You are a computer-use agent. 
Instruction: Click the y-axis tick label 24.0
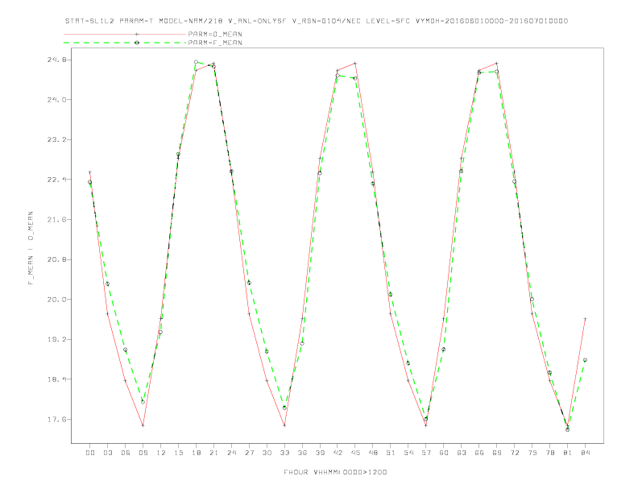[56, 100]
